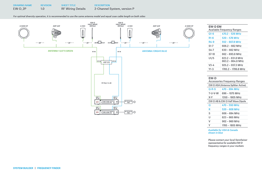Select EW-D EM receiver #3

click(106, 102)
